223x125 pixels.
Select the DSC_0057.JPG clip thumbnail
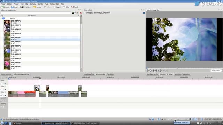pyautogui.click(x=7, y=22)
